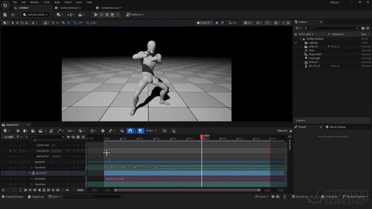Image resolution: width=372 pixels, height=209 pixels.
Task: Select PlayerStart in the Outliner
Action: pyautogui.click(x=315, y=54)
